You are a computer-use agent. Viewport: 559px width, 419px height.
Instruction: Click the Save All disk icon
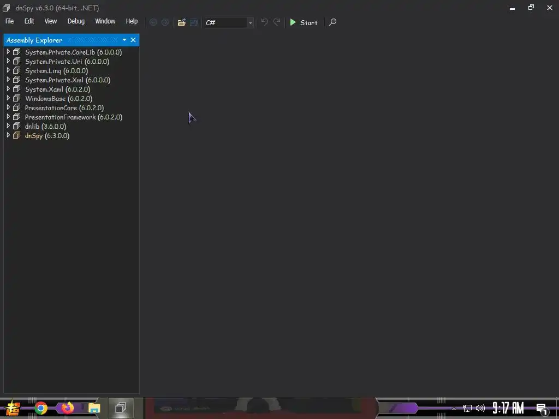[194, 22]
